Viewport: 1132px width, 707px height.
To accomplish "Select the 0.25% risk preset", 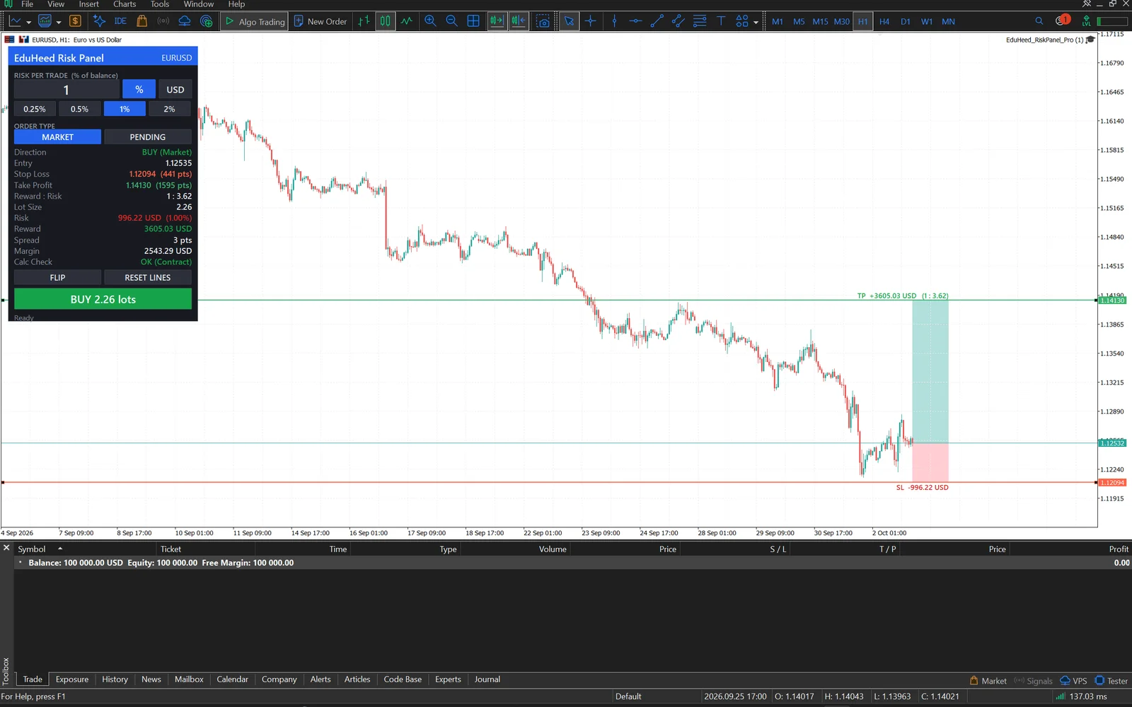I will pyautogui.click(x=35, y=109).
